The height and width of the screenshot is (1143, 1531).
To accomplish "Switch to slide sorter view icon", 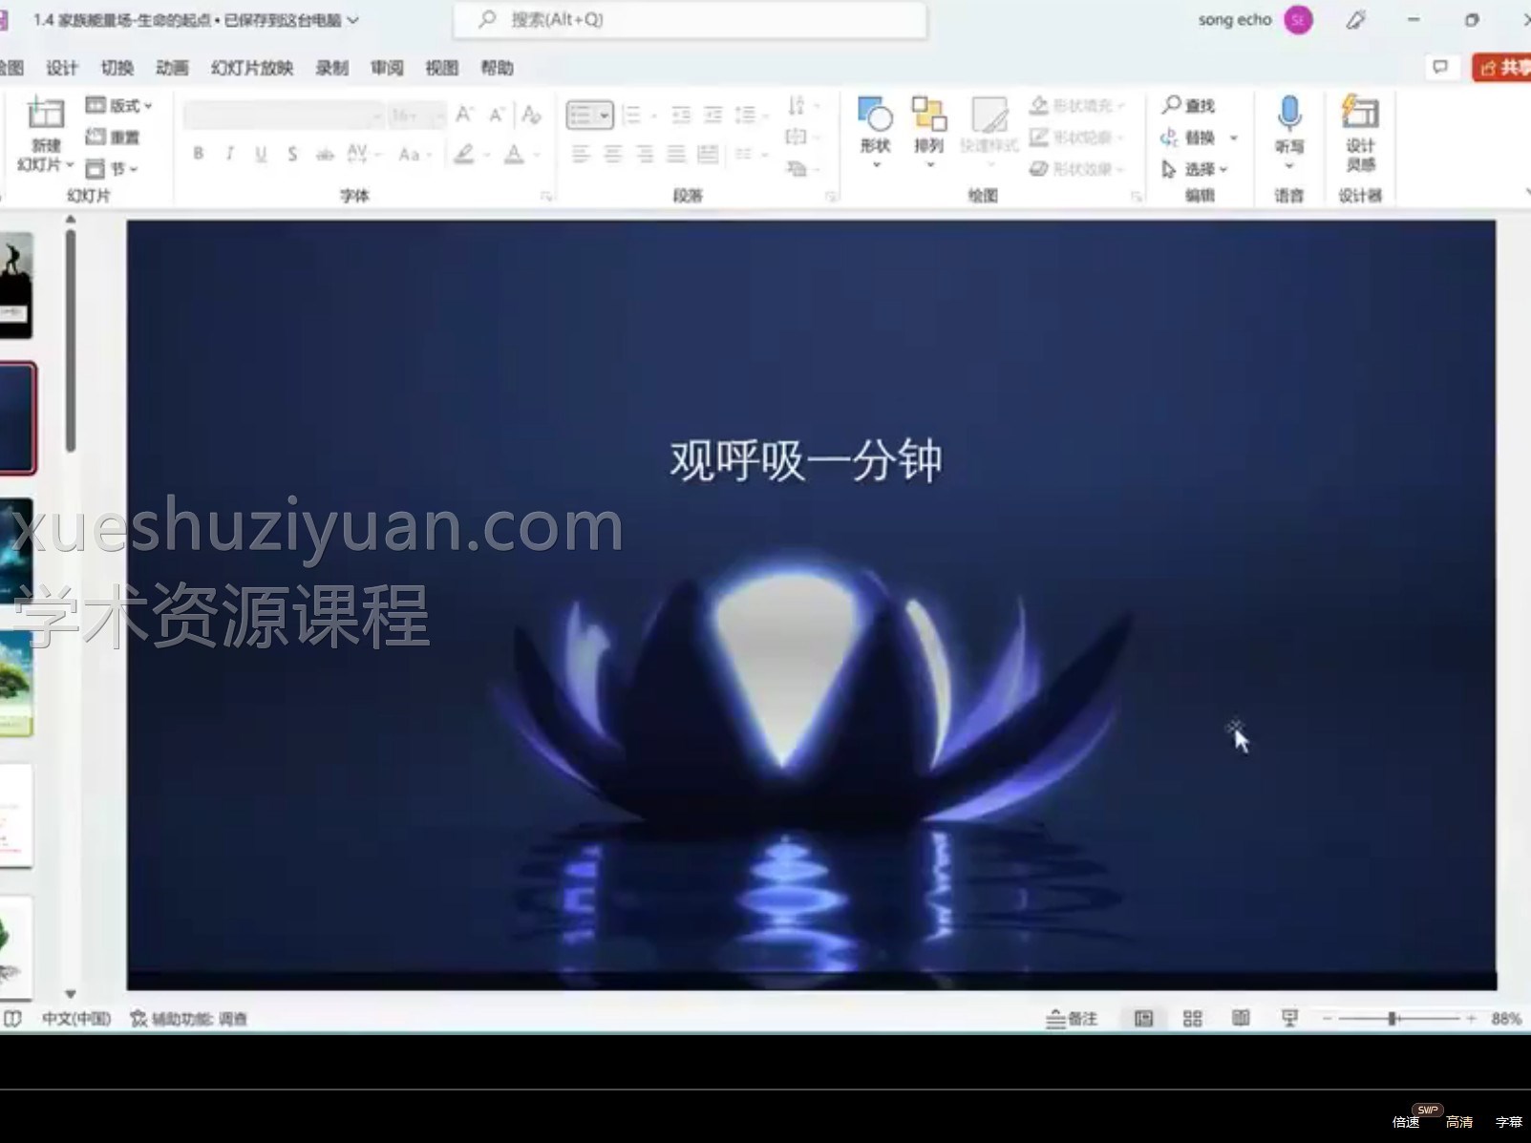I will pos(1191,1018).
